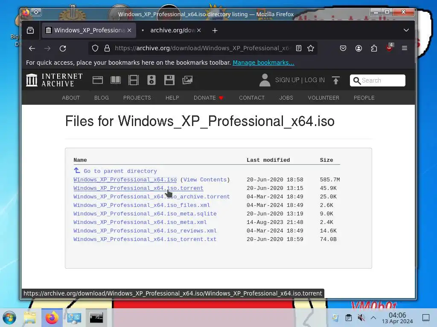Screen dimensions: 437x327
Task: Open the iso_files.xml link
Action: pyautogui.click(x=142, y=205)
